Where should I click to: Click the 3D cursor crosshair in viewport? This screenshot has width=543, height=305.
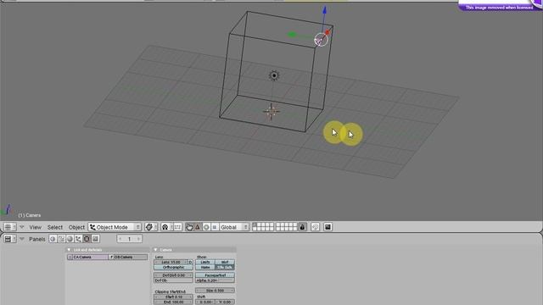[x=271, y=112]
